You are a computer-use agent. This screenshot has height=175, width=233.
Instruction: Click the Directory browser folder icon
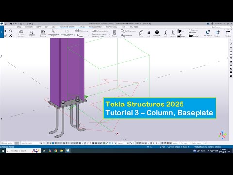pyautogui.click(x=191, y=35)
